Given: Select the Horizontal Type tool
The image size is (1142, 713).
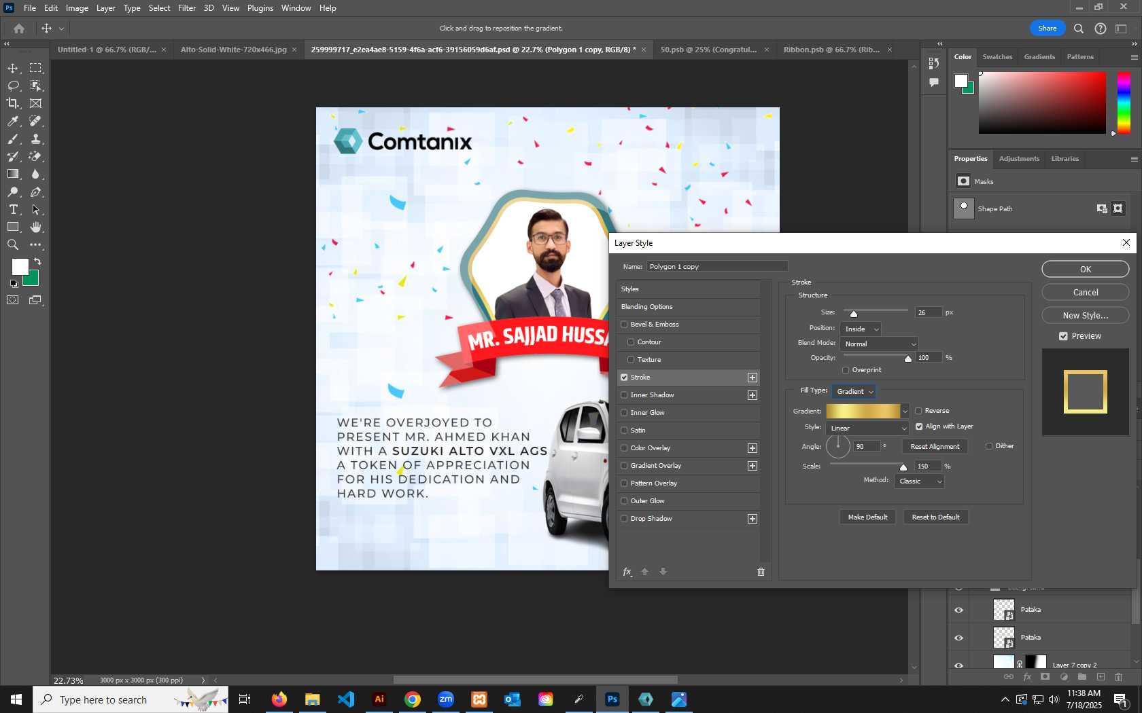Looking at the screenshot, I should tap(13, 209).
